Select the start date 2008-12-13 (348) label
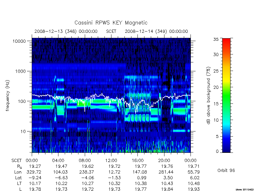 tap(56, 31)
